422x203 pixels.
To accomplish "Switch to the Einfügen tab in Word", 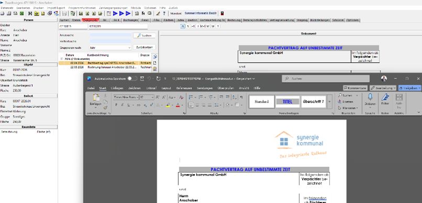I will click(117, 88).
